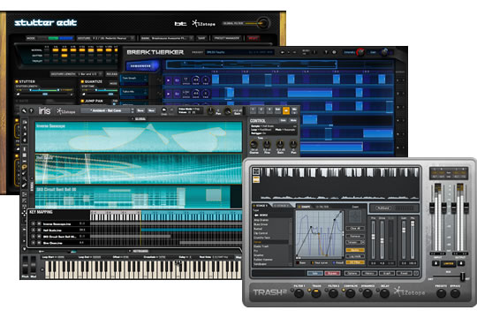Click the Presets round button in Trash 2

coord(441,293)
